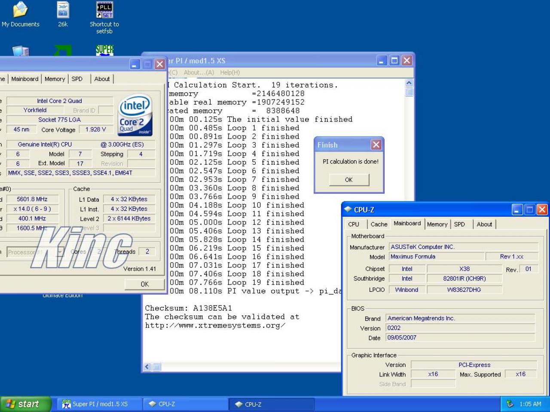Viewport: 550px width, 412px height.
Task: Click the Intel Core 2 Quad logo
Action: tap(135, 115)
